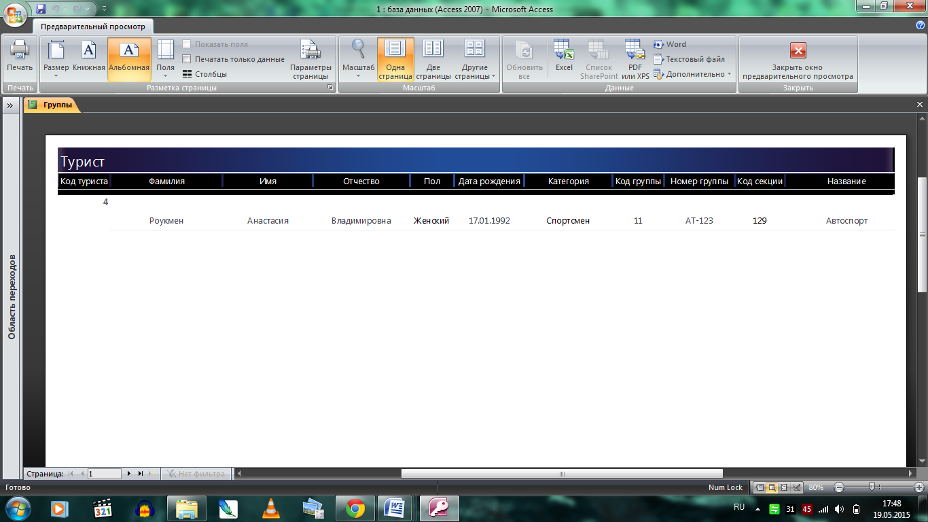Show Две страницы two-page view
Viewport: 928px width, 522px height.
[x=433, y=59]
